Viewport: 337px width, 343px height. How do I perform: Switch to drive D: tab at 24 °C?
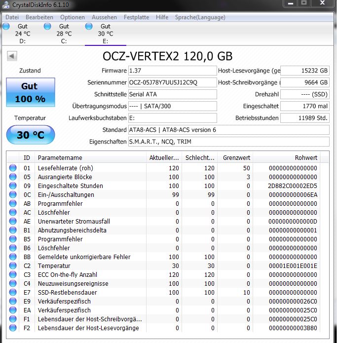pyautogui.click(x=23, y=34)
